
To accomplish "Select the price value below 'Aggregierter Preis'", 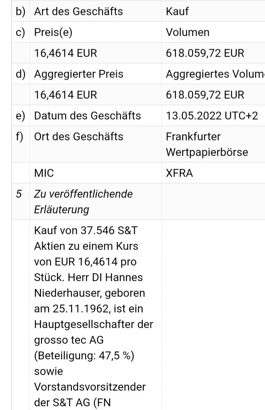I will click(x=66, y=95).
